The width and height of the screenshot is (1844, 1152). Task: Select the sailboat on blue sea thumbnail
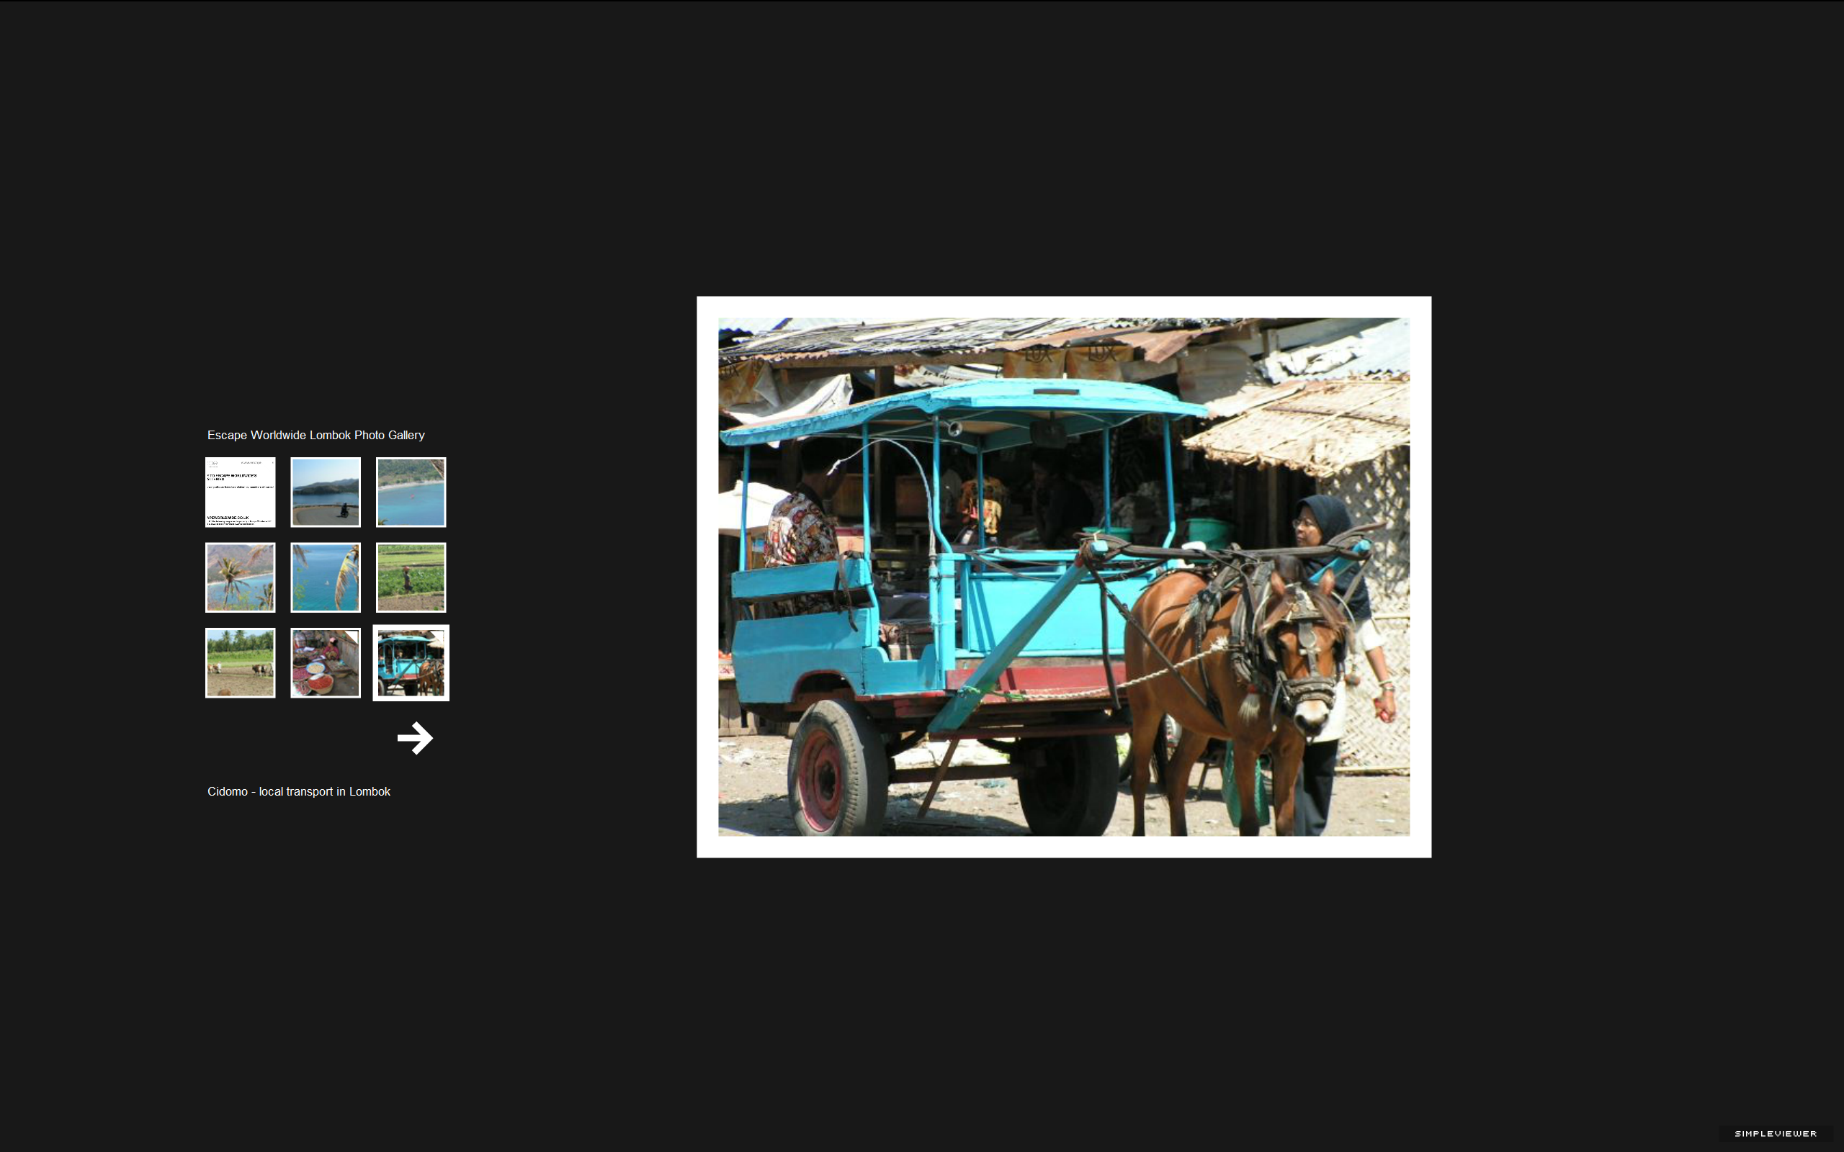[x=326, y=577]
